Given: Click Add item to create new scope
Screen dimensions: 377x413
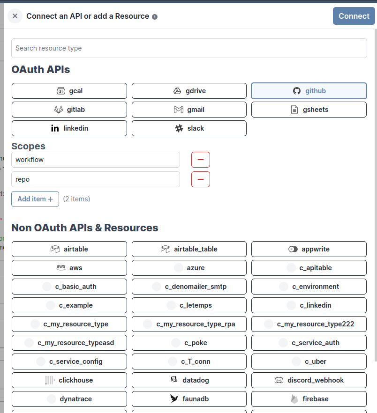Looking at the screenshot, I should [x=35, y=199].
